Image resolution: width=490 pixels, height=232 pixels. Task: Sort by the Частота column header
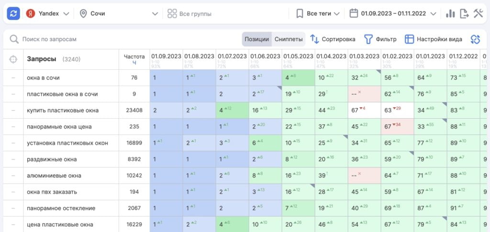point(134,59)
